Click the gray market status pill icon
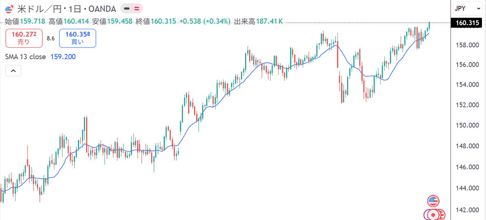Image resolution: width=486 pixels, height=220 pixels. [126, 9]
